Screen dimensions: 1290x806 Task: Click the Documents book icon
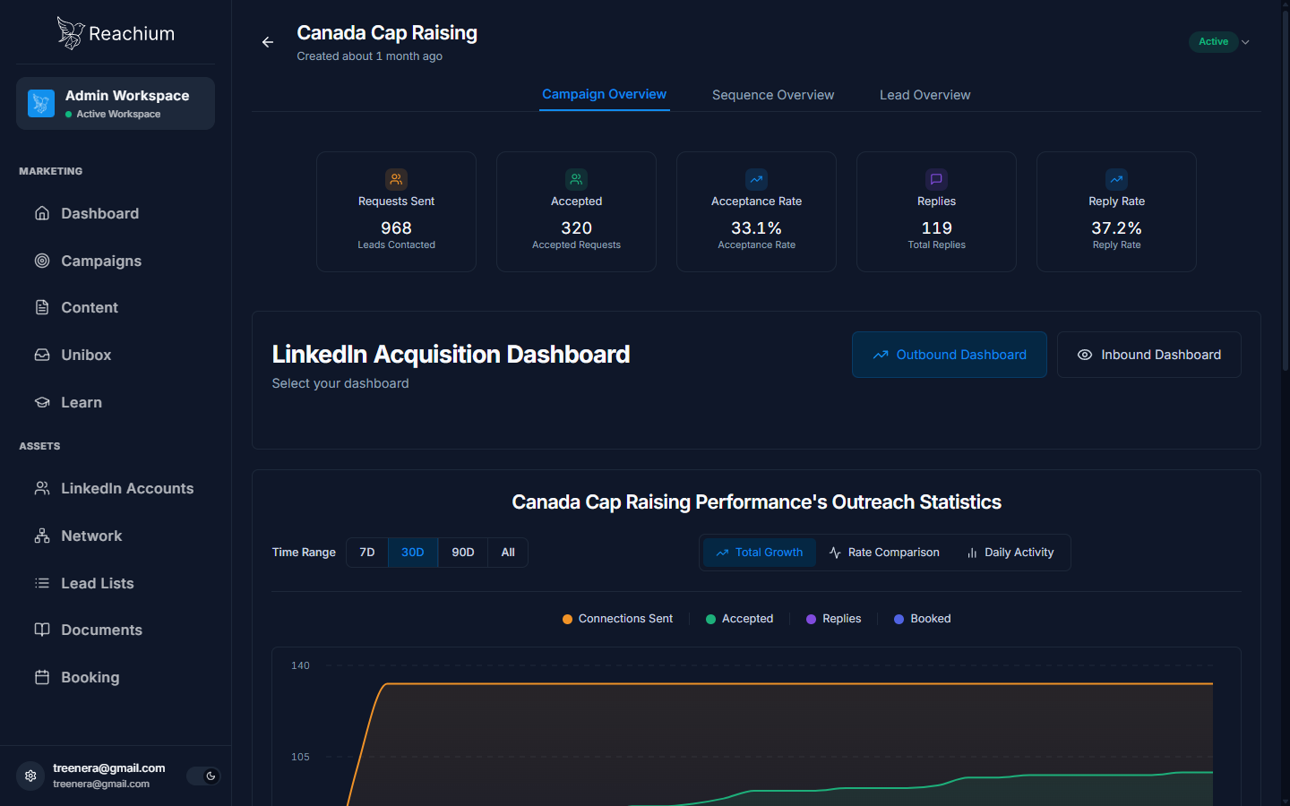click(42, 630)
